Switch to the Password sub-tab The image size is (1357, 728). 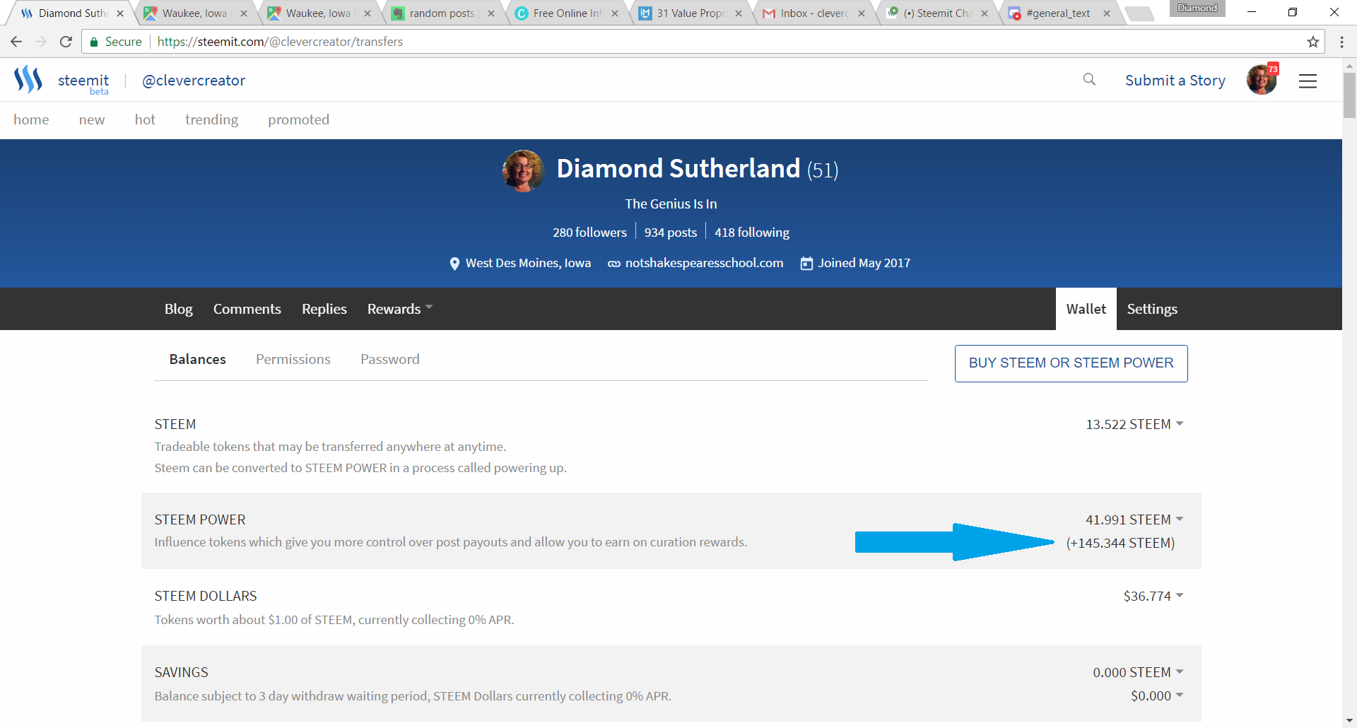(x=390, y=359)
